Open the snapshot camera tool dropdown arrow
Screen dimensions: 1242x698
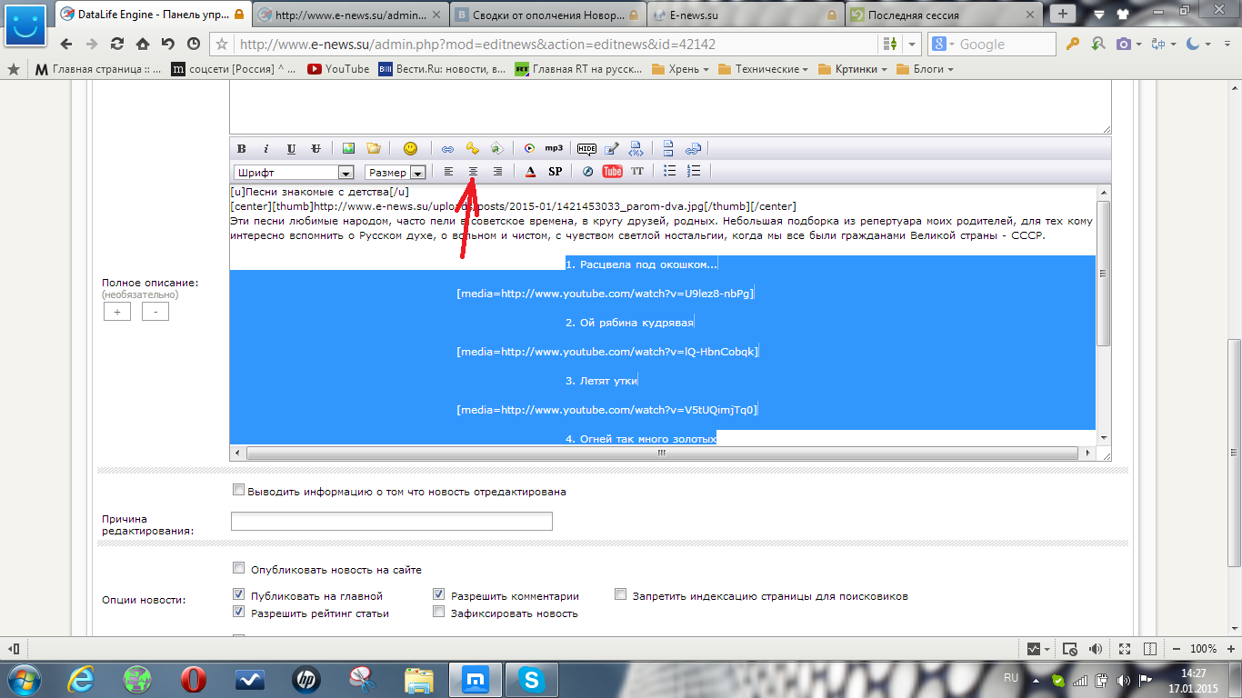[x=1139, y=45]
